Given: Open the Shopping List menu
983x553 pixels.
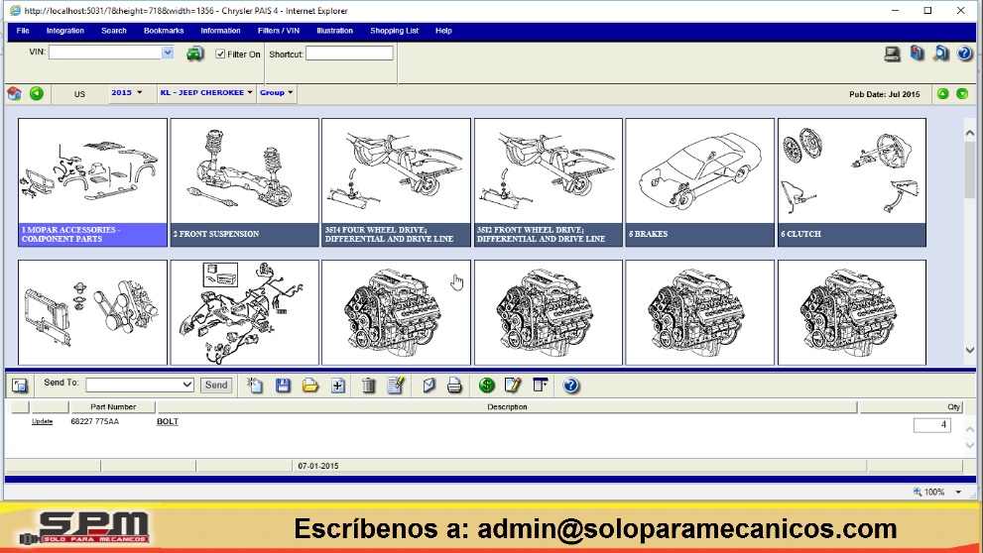Looking at the screenshot, I should tap(395, 31).
